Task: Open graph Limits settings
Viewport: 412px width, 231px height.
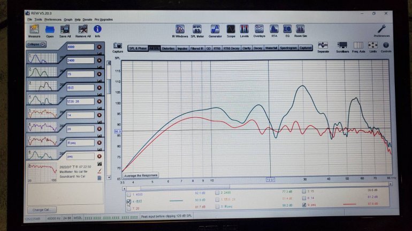Action: click(x=373, y=47)
